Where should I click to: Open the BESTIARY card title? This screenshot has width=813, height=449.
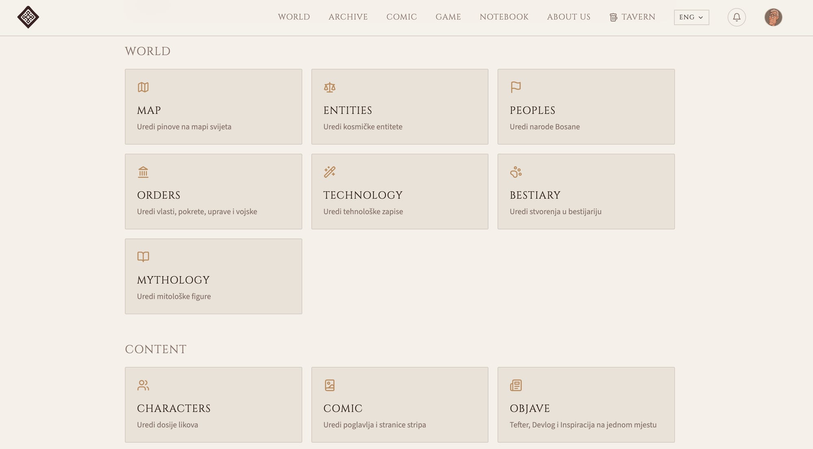point(535,195)
